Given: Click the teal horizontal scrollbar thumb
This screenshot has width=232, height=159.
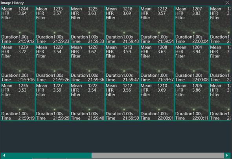Looking at the screenshot, I should pos(49,155).
